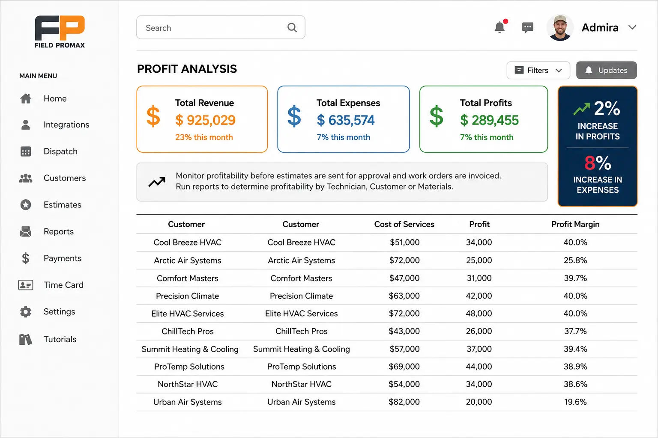Click the orange Total Revenue dollar icon
Viewport: 658px width, 438px height.
[153, 116]
